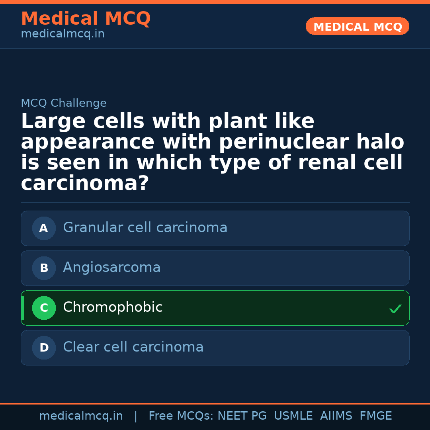Click USMLE in the footer

(x=293, y=416)
